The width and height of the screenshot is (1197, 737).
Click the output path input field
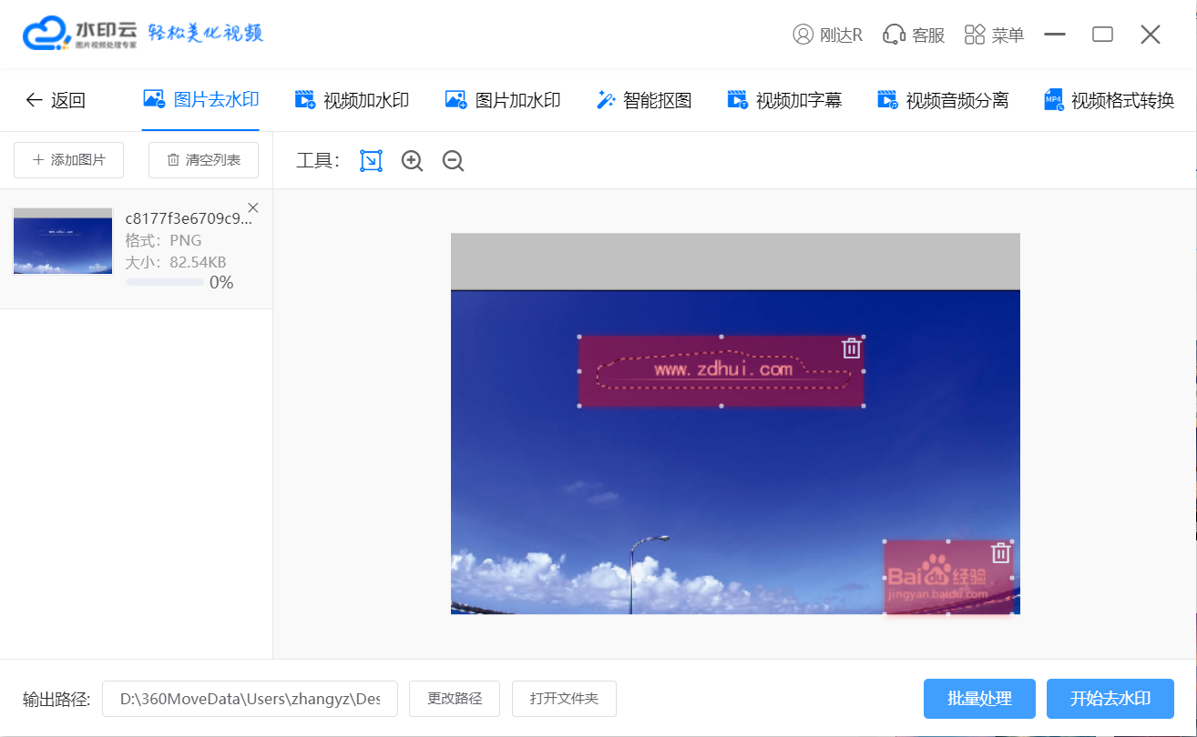pyautogui.click(x=250, y=699)
